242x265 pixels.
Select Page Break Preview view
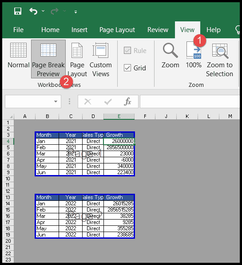[x=48, y=59]
